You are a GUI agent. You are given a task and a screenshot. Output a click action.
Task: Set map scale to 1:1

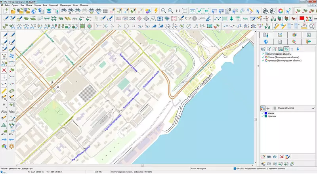click(178, 11)
